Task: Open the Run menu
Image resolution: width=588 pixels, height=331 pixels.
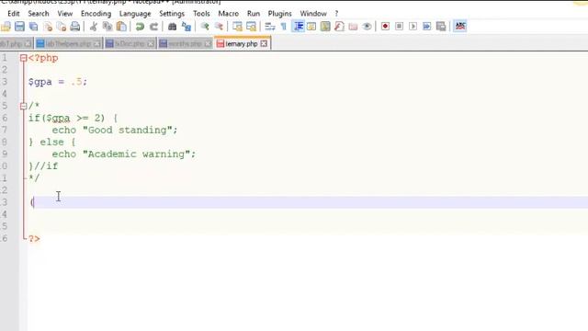Action: [x=254, y=14]
